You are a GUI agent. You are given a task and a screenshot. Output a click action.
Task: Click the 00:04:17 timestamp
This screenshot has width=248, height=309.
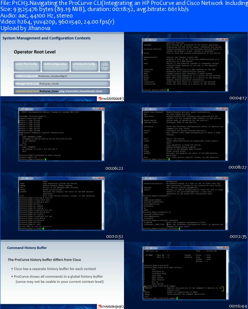tap(238, 98)
